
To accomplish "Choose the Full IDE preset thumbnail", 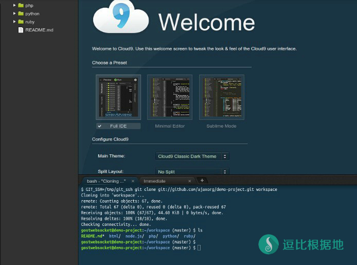I will [x=118, y=97].
